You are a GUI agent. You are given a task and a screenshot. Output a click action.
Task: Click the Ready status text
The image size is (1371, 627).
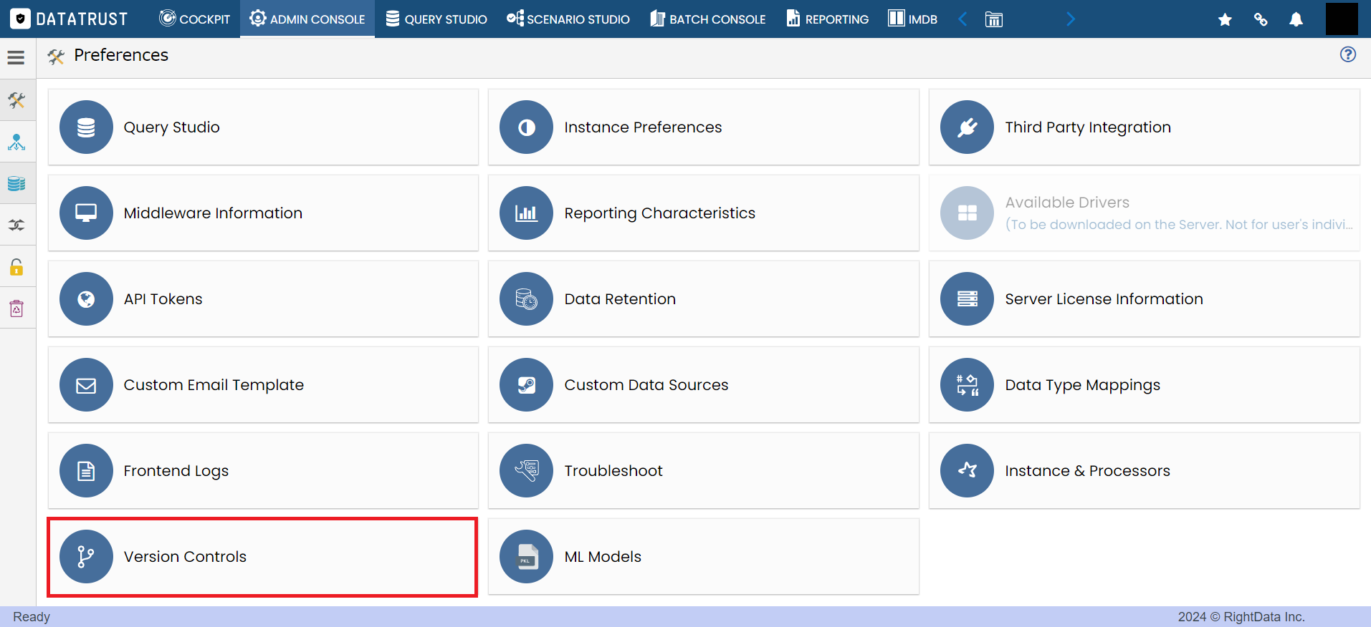click(x=32, y=617)
